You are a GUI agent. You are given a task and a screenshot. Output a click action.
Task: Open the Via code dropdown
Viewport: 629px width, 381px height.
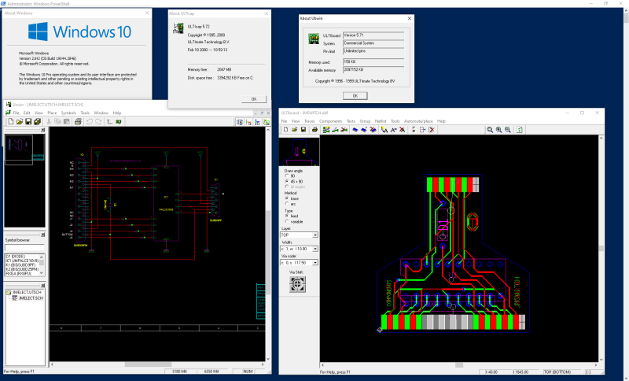pos(314,261)
